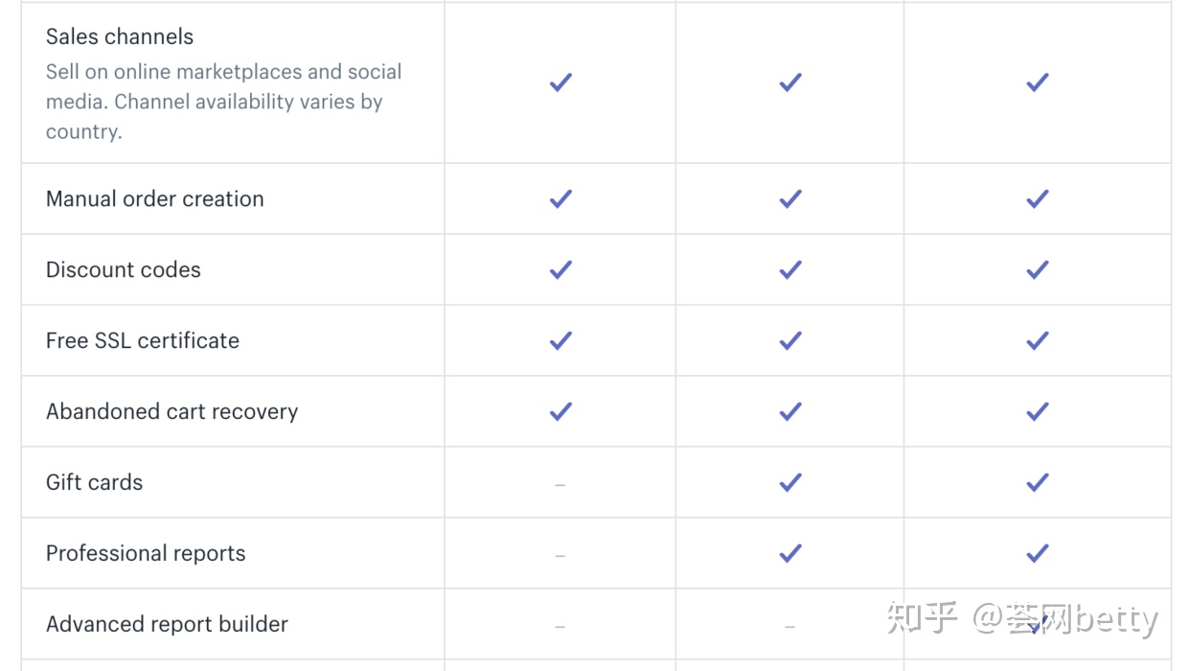Screen dimensions: 1188x671
Task: Click Sales channels checkmark in first plan column
Action: [560, 82]
